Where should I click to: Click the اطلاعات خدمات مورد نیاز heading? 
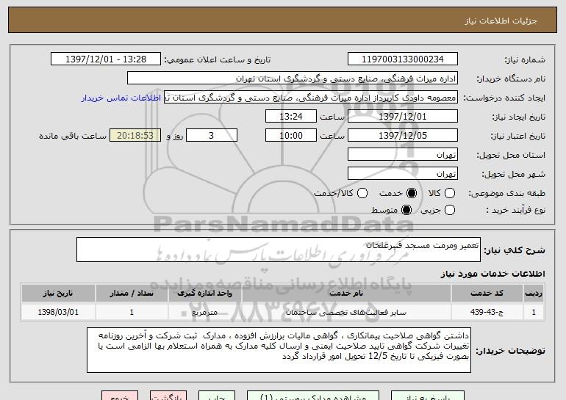click(492, 274)
